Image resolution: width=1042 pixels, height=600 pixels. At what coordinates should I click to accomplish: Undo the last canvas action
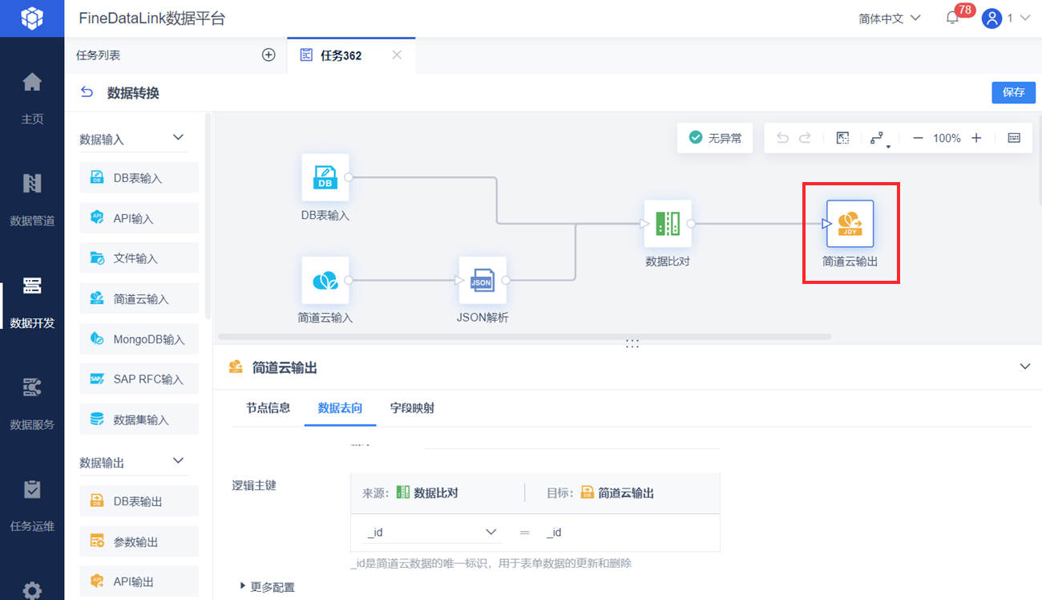(784, 138)
